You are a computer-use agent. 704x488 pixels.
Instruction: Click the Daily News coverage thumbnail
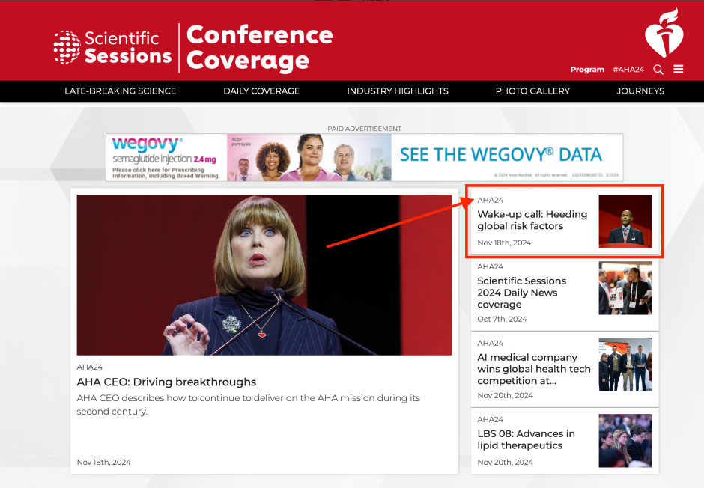625,288
